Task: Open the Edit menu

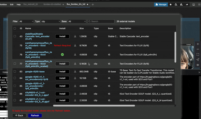Action: [12, 5]
